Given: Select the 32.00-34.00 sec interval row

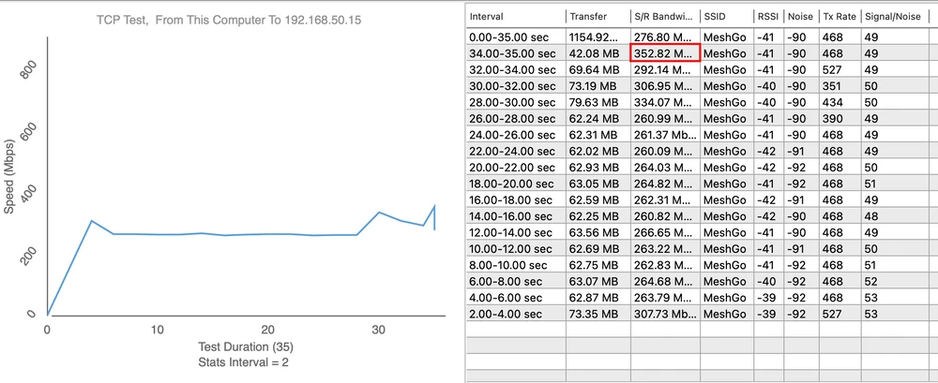Looking at the screenshot, I should [514, 69].
